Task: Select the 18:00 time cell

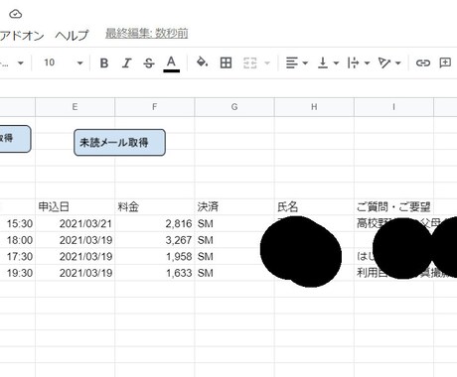Action: pyautogui.click(x=18, y=240)
